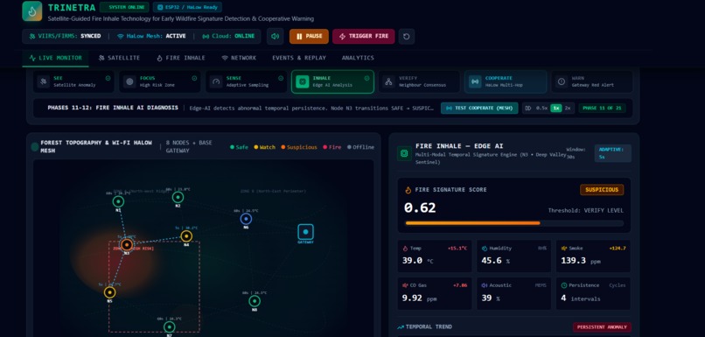Click the broadcast icon in COOPERATE card
705x337 pixels.
(x=475, y=82)
